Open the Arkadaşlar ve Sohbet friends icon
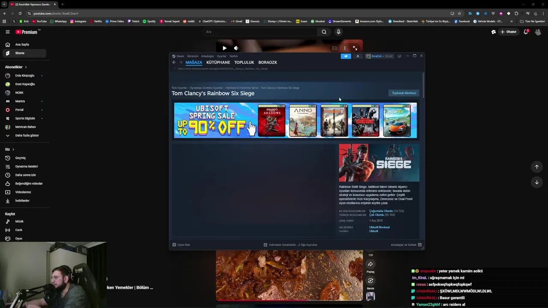This screenshot has width=548, height=308. coord(420,245)
